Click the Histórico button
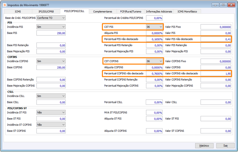This screenshot has width=238, height=152. click(204, 146)
